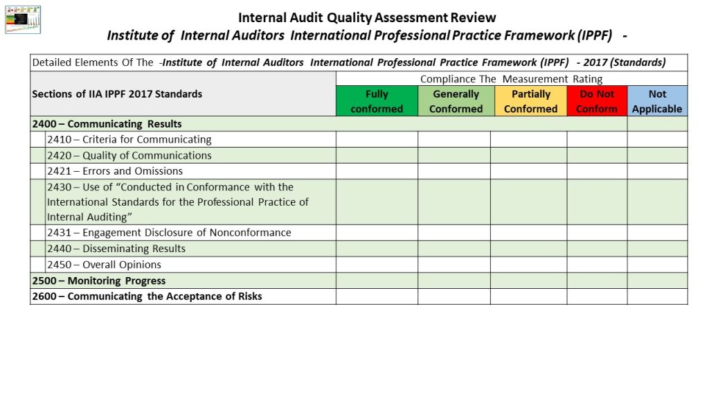Click the red 'Do Not Conform' header
709x399 pixels.
tap(597, 101)
